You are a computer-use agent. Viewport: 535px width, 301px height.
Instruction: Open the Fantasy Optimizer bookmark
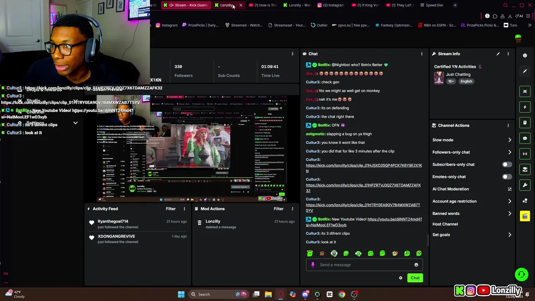click(x=394, y=25)
